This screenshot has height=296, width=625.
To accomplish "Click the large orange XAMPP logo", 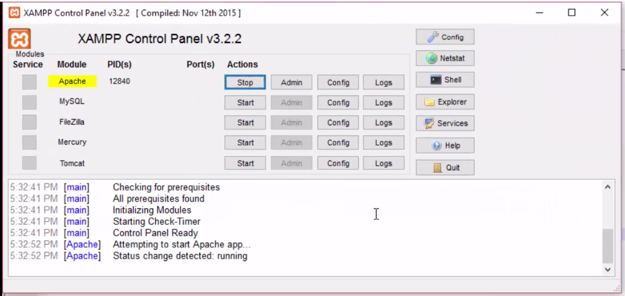I will coord(19,39).
